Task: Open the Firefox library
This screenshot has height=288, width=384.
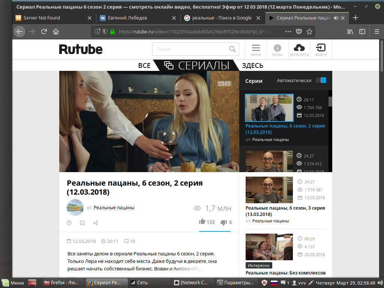Action: coord(351,31)
